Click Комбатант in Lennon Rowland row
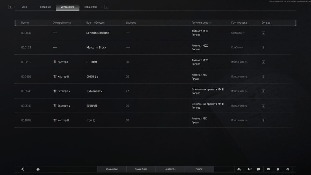 [x=238, y=33]
